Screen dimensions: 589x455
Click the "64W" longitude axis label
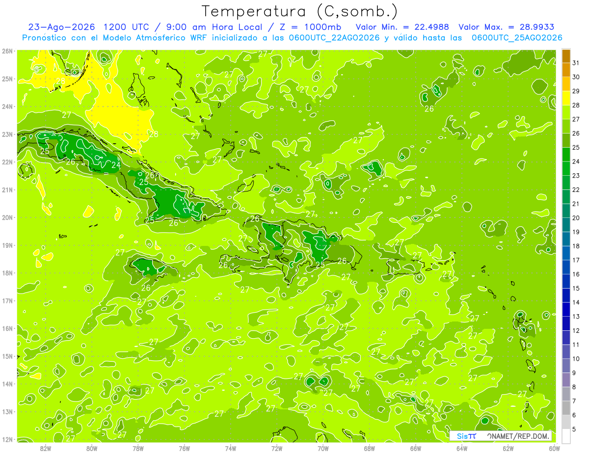pos(461,448)
